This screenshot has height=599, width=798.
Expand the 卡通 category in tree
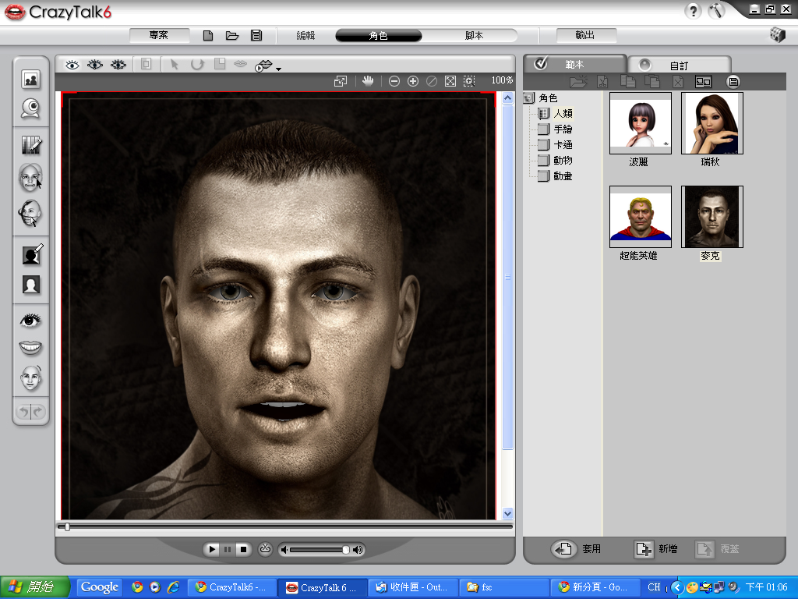[x=563, y=145]
